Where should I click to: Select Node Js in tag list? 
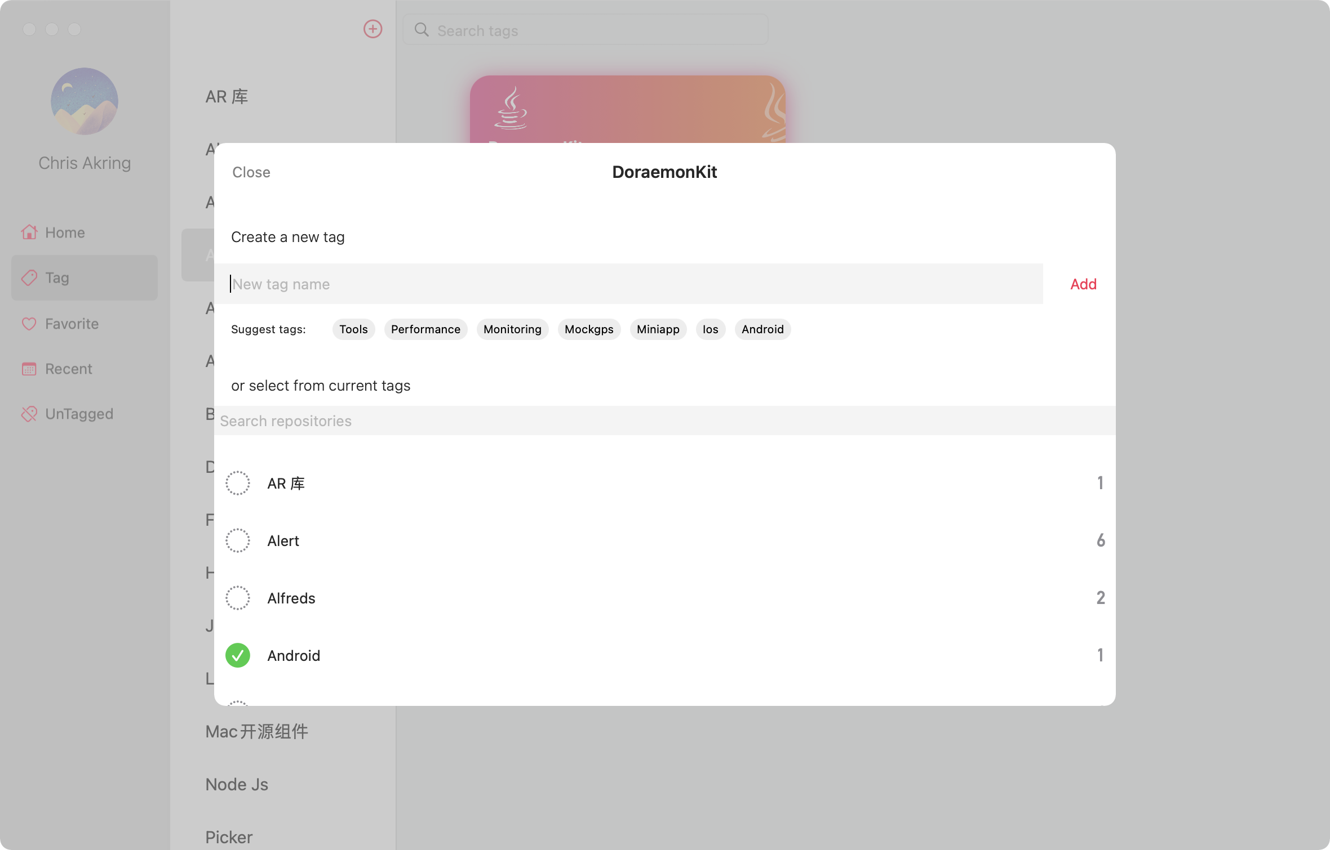click(x=237, y=784)
